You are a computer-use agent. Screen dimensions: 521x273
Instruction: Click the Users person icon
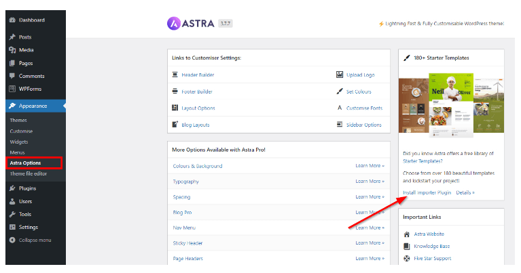(x=12, y=201)
